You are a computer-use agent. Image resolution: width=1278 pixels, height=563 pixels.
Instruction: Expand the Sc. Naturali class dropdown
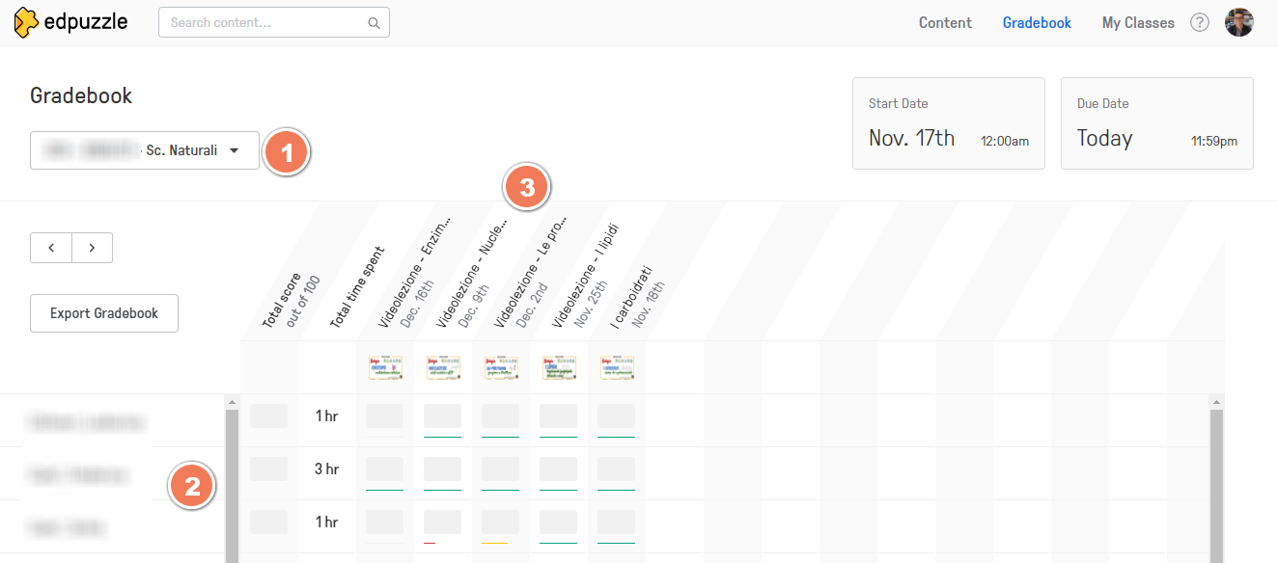pyautogui.click(x=145, y=150)
